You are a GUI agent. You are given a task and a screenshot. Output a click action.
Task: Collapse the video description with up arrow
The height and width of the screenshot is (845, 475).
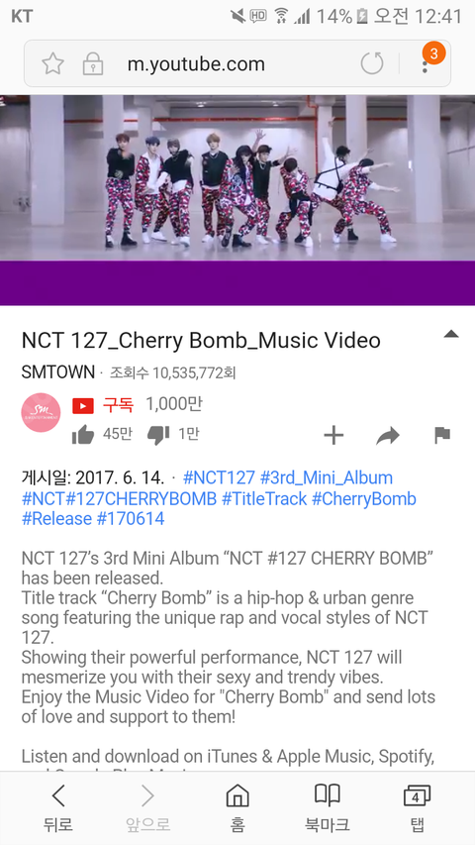451,334
